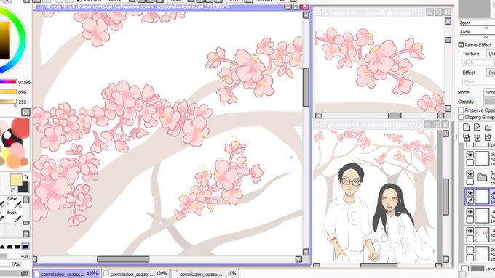This screenshot has height=278, width=495.
Task: Collapse the Paints Effect section
Action: (x=461, y=45)
